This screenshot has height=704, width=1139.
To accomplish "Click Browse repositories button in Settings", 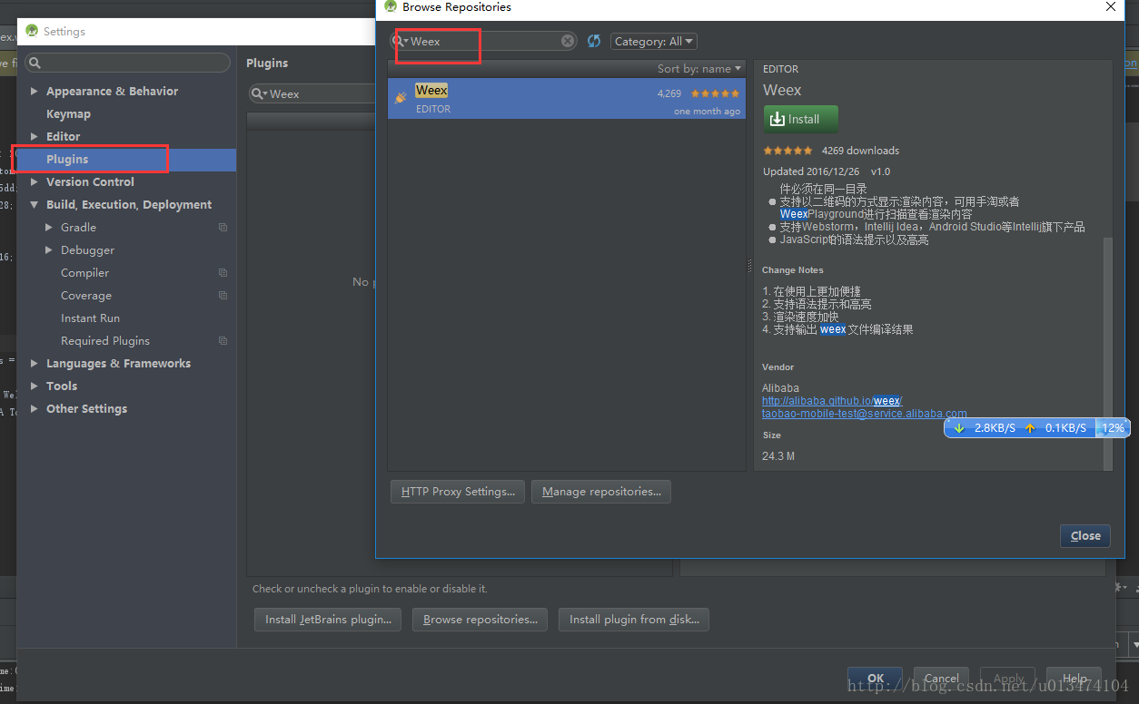I will (x=480, y=620).
